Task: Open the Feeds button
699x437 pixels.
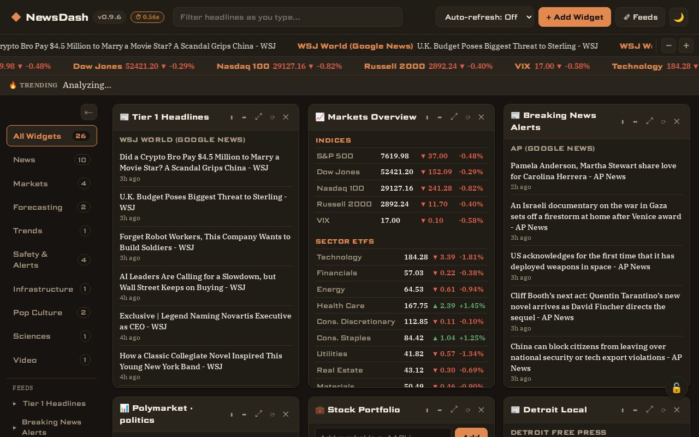Action: tap(640, 17)
